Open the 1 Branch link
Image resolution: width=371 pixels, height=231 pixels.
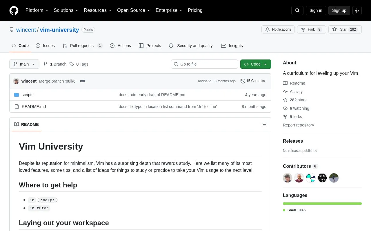click(x=55, y=64)
